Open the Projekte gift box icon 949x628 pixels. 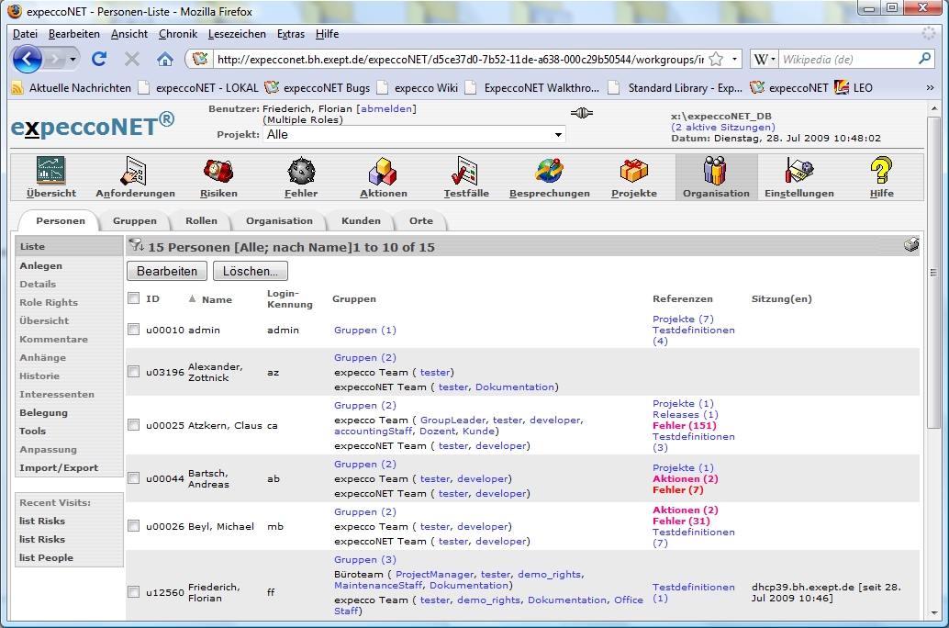[x=633, y=170]
